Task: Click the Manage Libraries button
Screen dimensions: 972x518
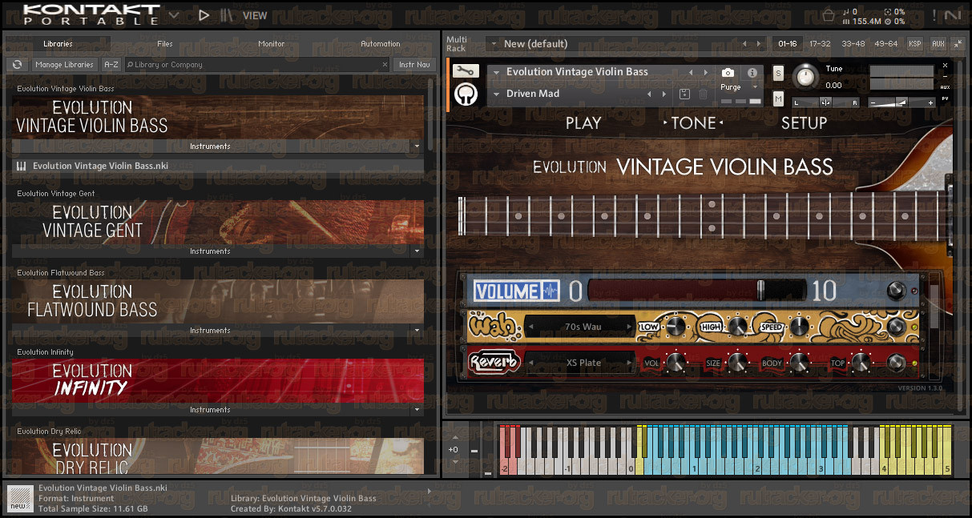Action: [65, 65]
